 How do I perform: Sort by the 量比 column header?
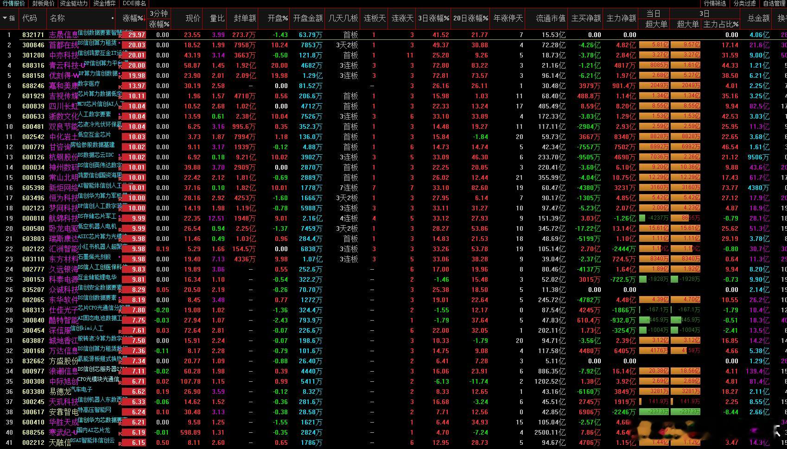tap(217, 18)
